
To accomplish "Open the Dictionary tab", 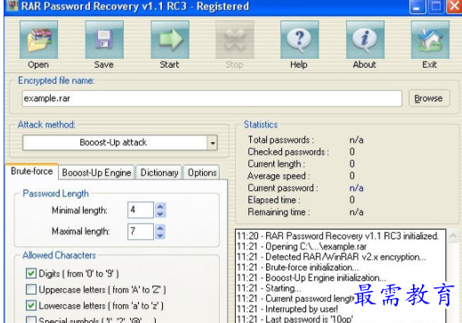I will (159, 173).
